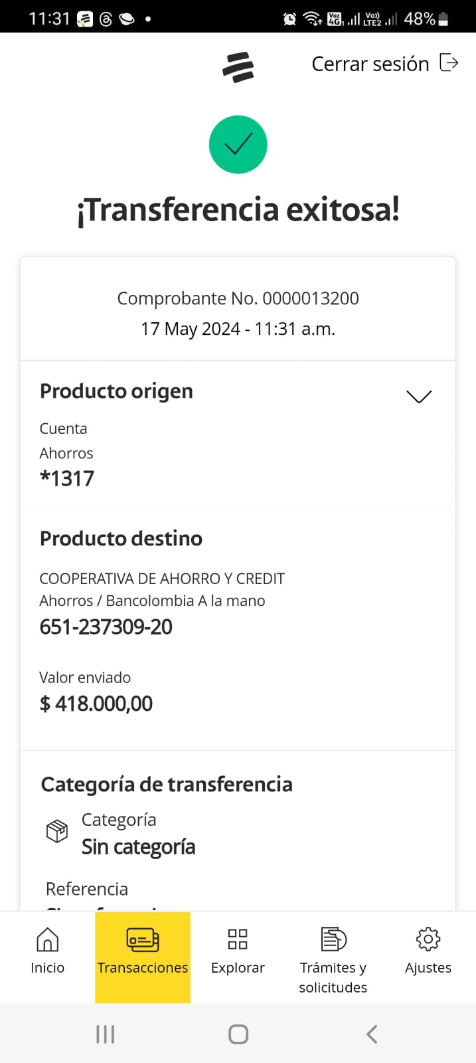Screen dimensions: 476x1063
Task: Select the Sin categoría category
Action: 138,847
